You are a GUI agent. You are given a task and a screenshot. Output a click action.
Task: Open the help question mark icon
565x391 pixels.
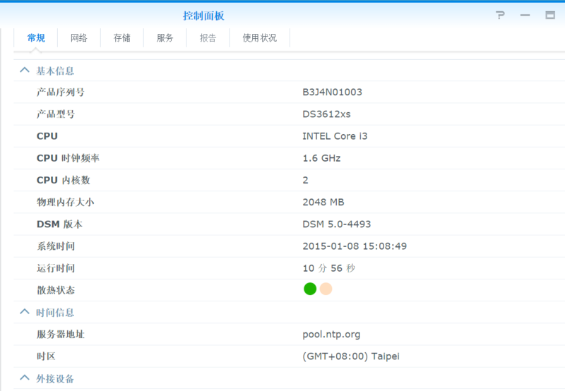[500, 15]
